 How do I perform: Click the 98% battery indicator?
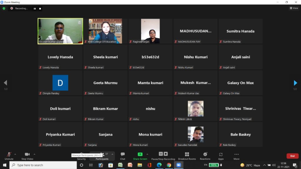point(214,165)
